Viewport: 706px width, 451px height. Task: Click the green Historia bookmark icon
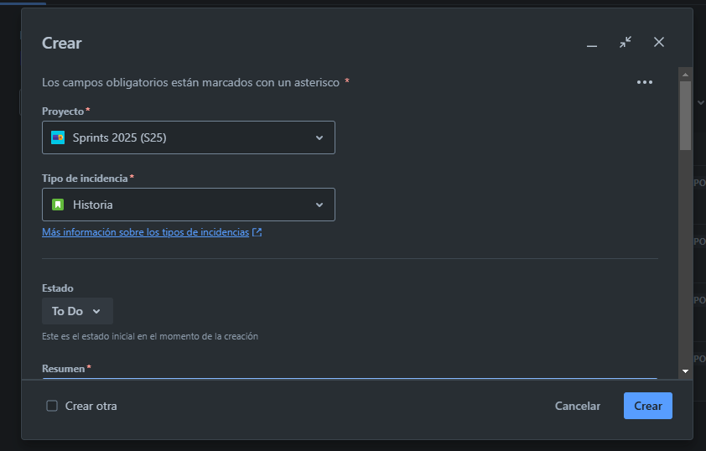pos(58,205)
